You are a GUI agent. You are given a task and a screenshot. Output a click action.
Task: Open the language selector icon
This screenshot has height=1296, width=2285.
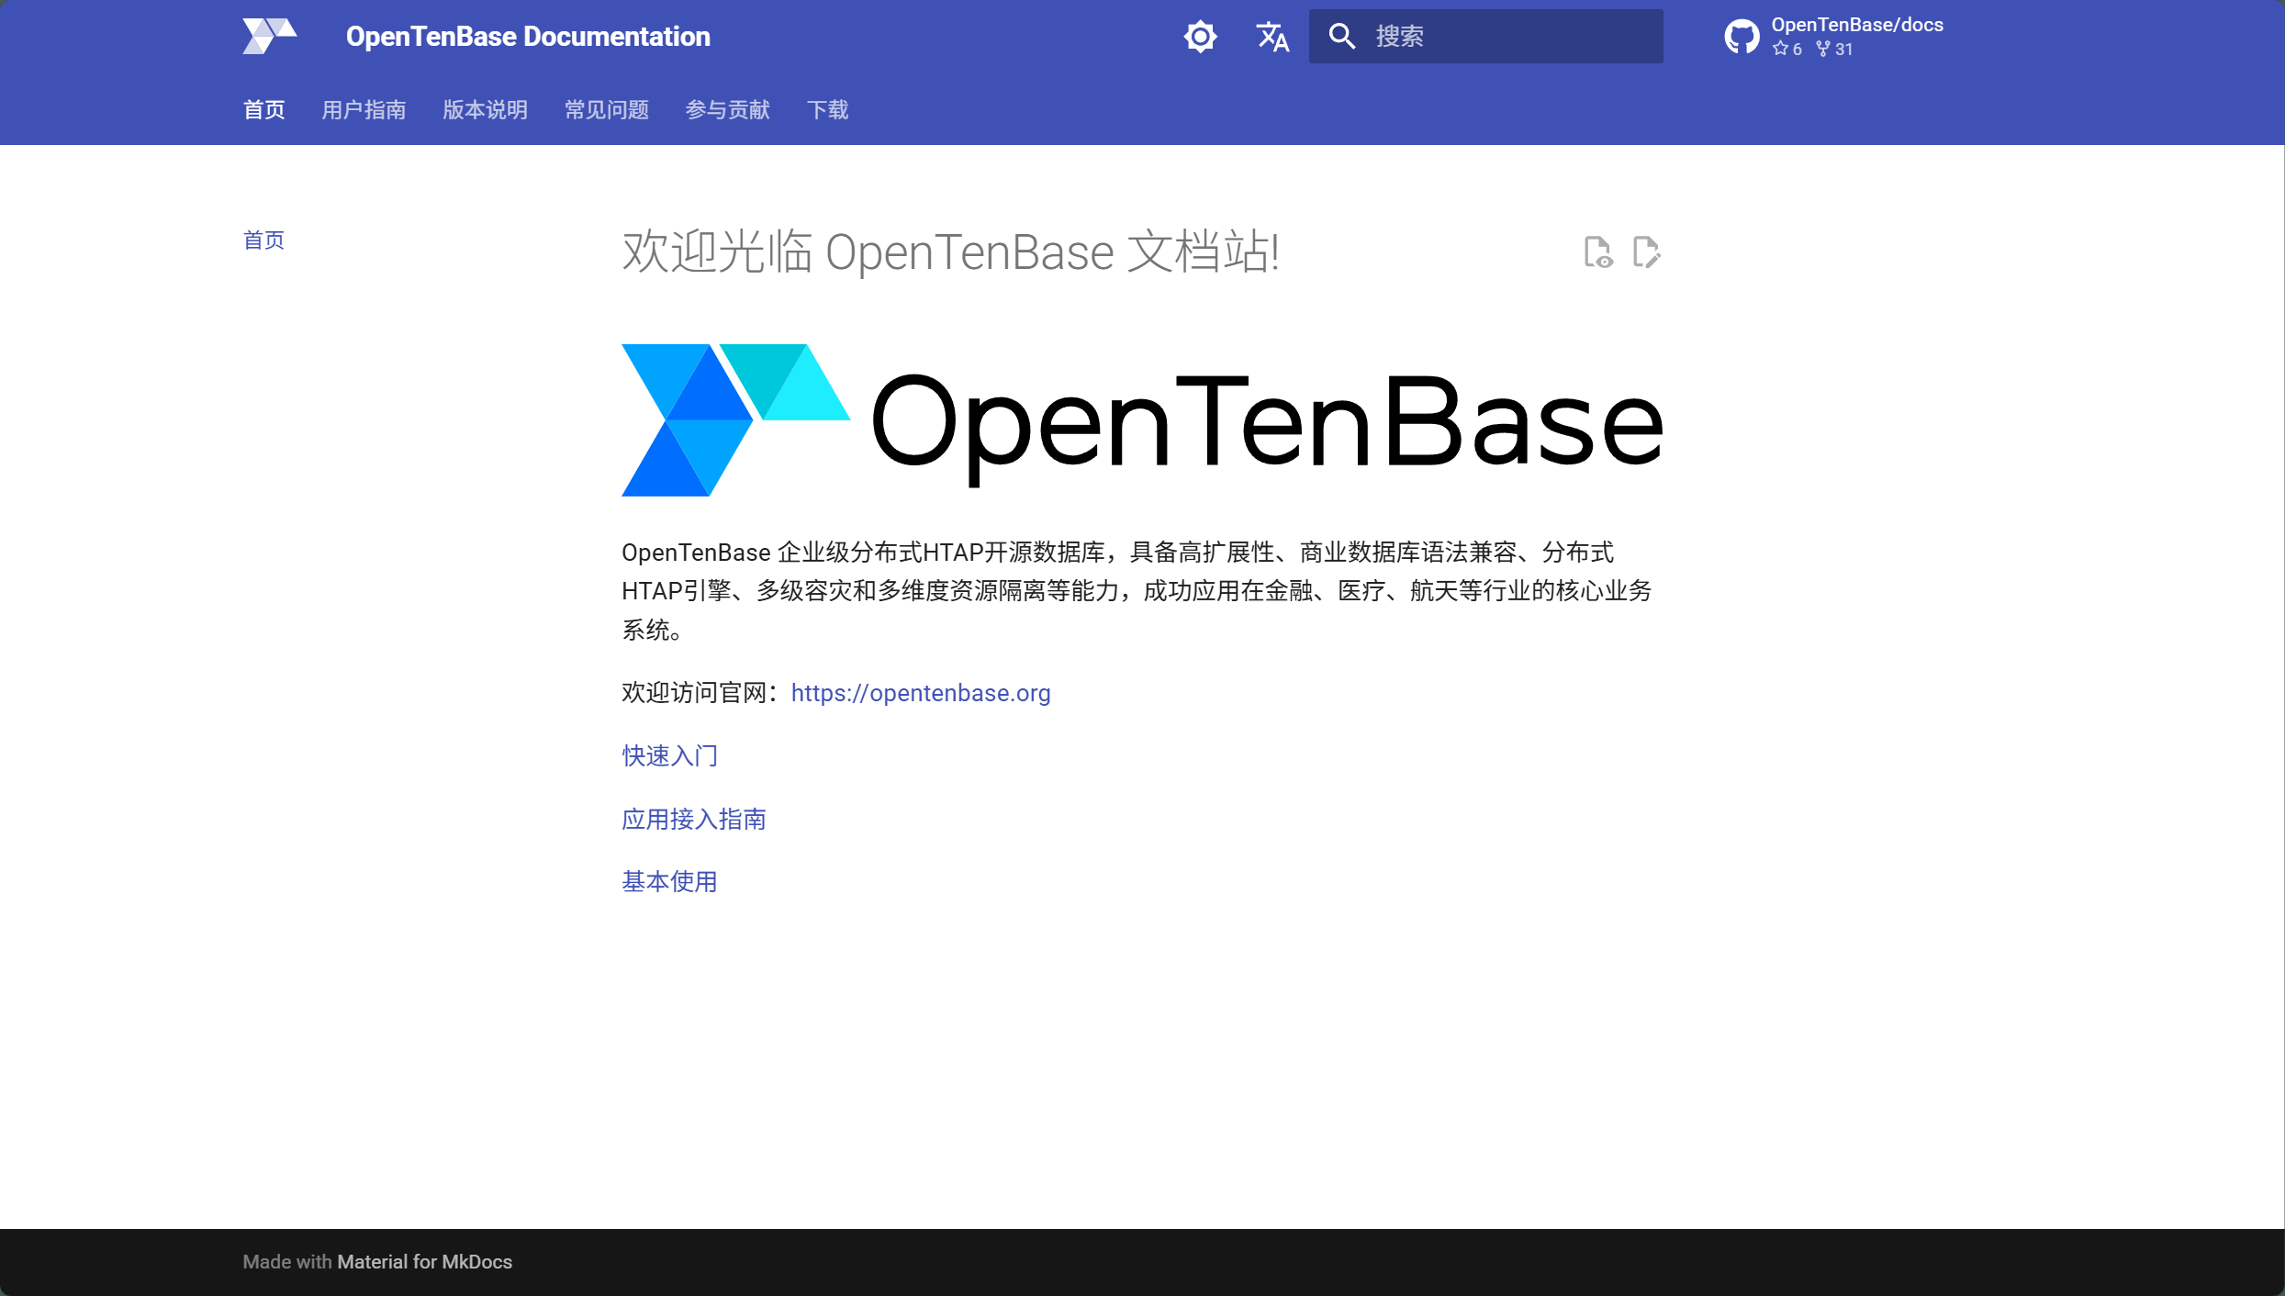[x=1272, y=37]
